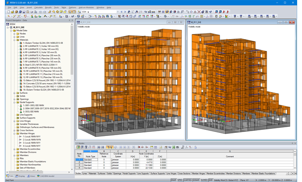Click column header D in Nodes table
The image size is (302, 182).
coord(133,151)
